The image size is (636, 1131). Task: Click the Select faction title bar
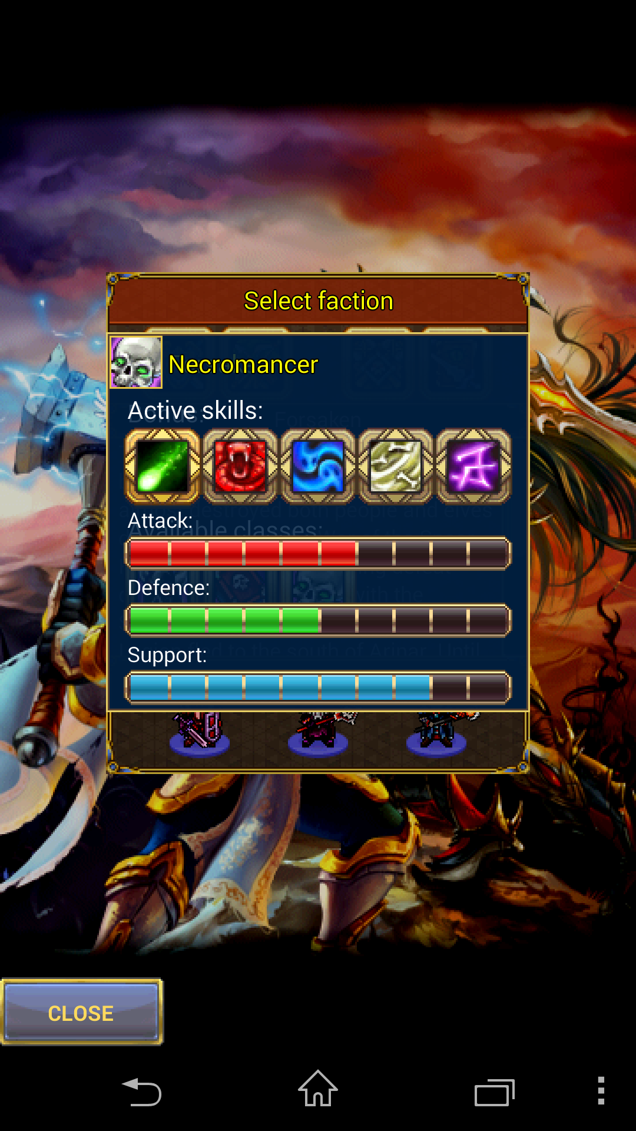(318, 300)
